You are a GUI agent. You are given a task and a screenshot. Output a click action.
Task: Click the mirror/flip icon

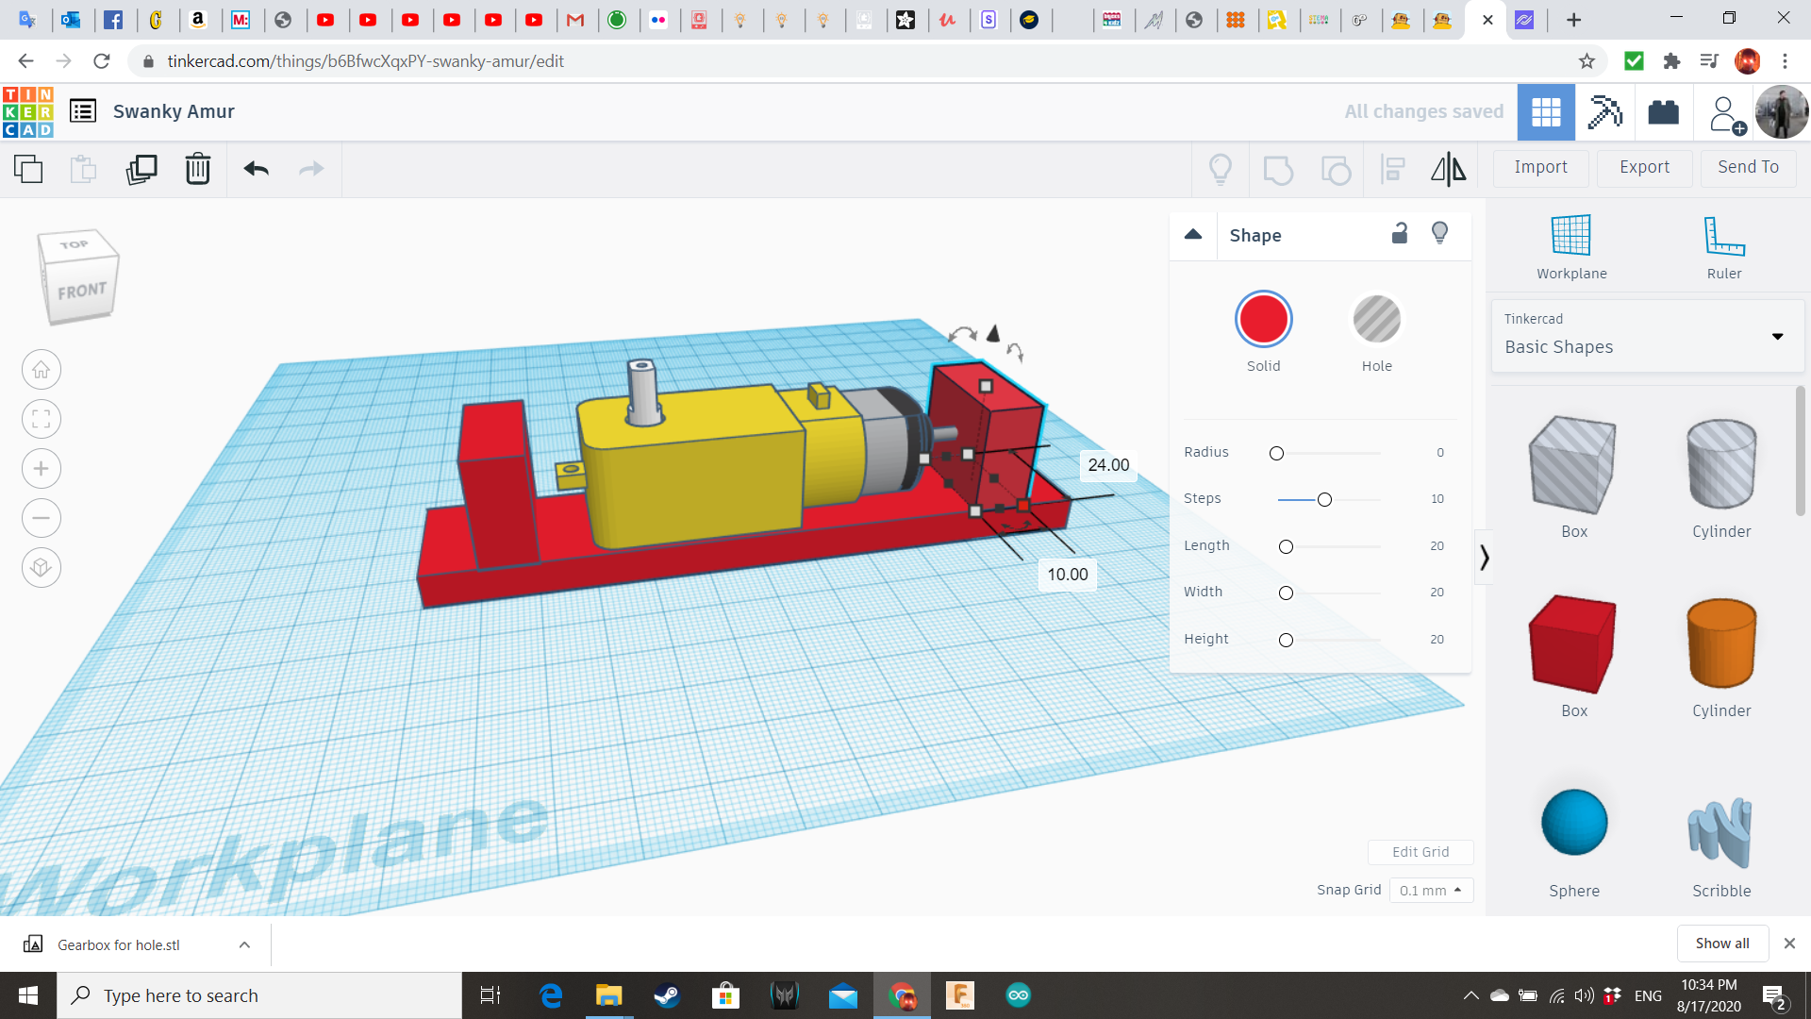click(1448, 168)
